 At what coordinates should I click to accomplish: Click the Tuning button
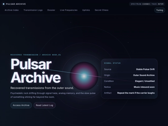[160, 10]
